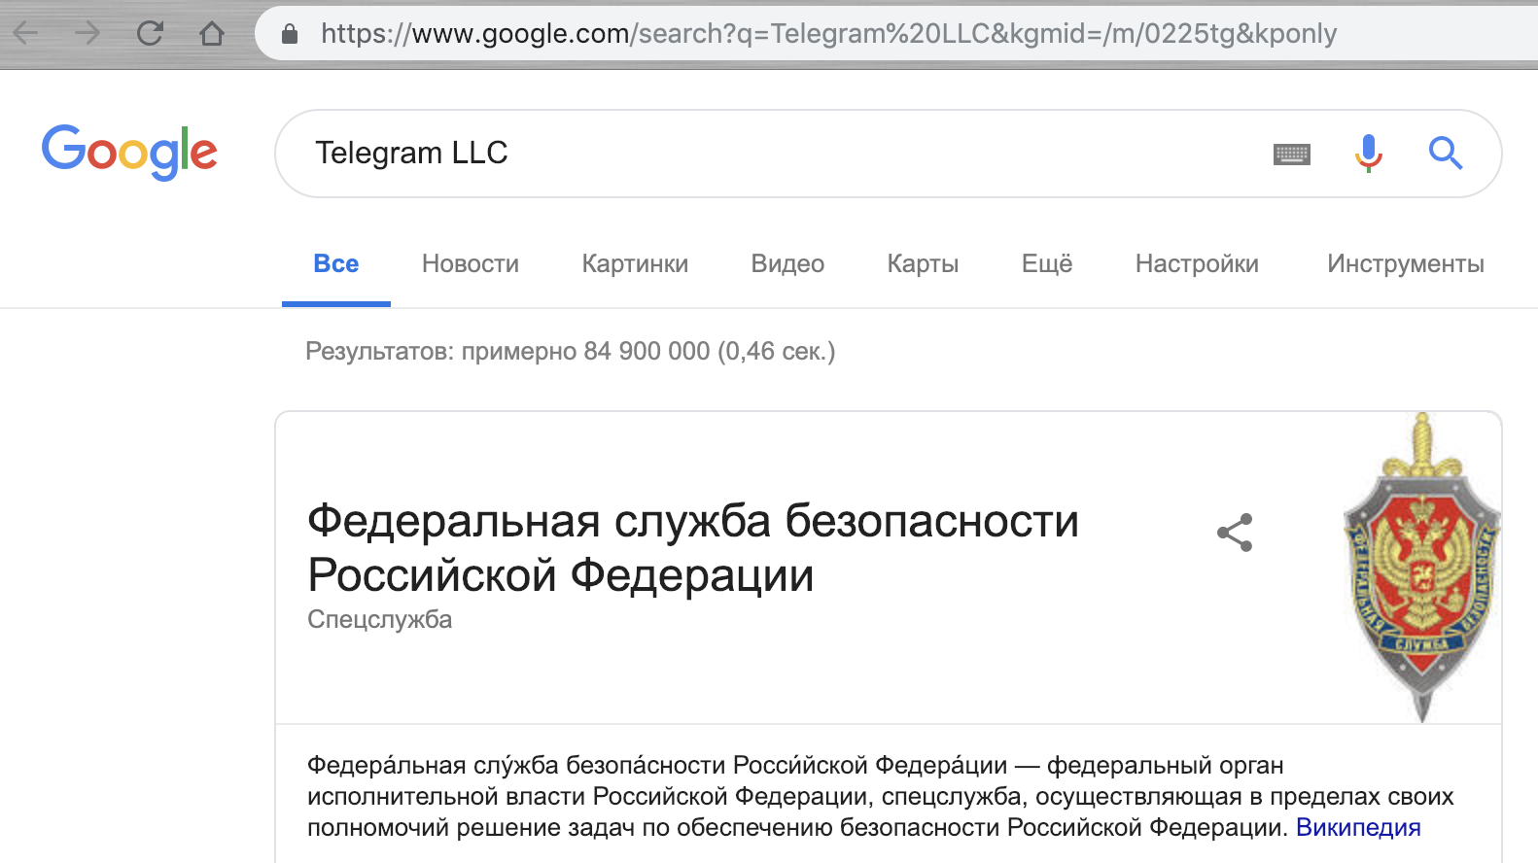Click the browser address bar URL
This screenshot has width=1538, height=863.
coord(828,34)
